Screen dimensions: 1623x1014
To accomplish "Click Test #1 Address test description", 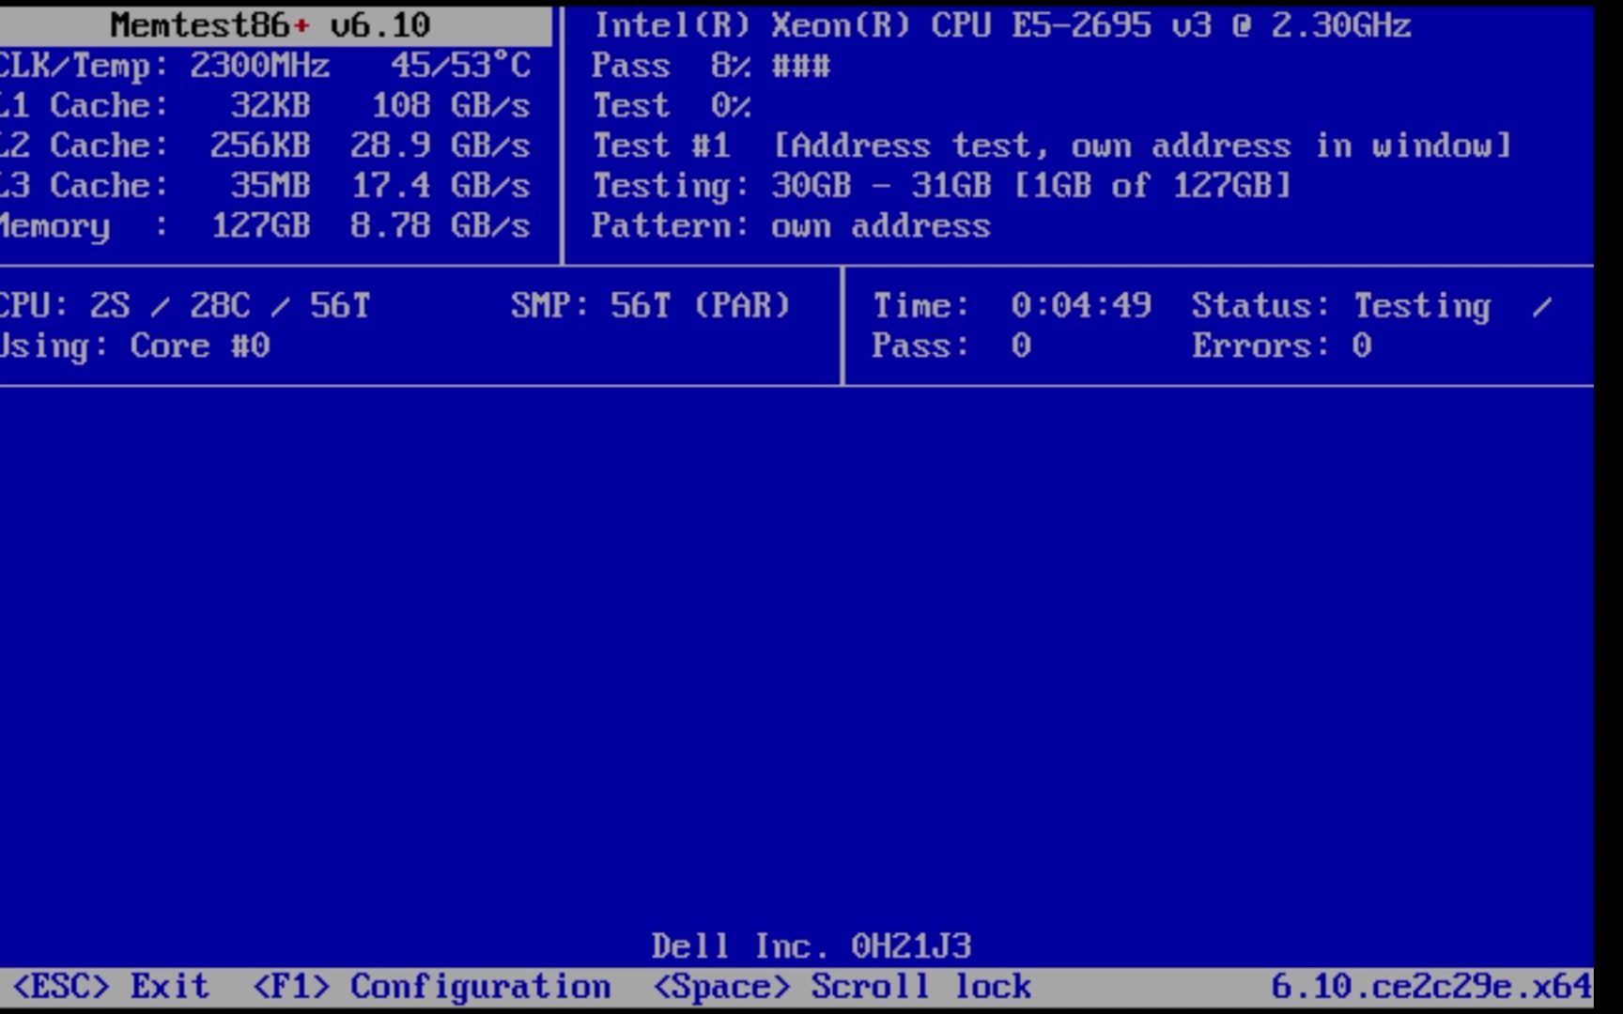I will (1052, 146).
